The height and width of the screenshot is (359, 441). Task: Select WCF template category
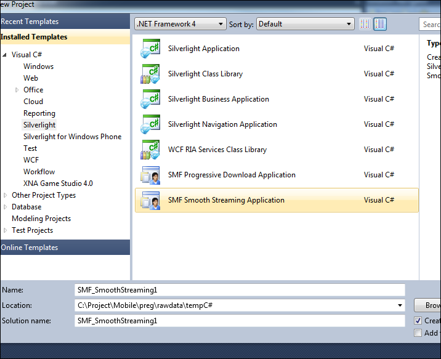coord(31,160)
